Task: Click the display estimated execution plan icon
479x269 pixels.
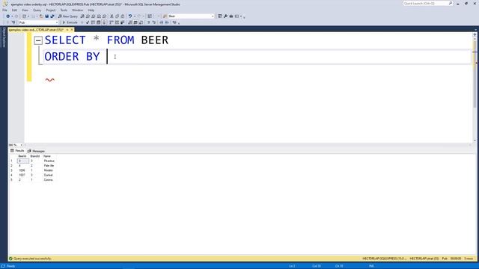Action: coord(93,22)
